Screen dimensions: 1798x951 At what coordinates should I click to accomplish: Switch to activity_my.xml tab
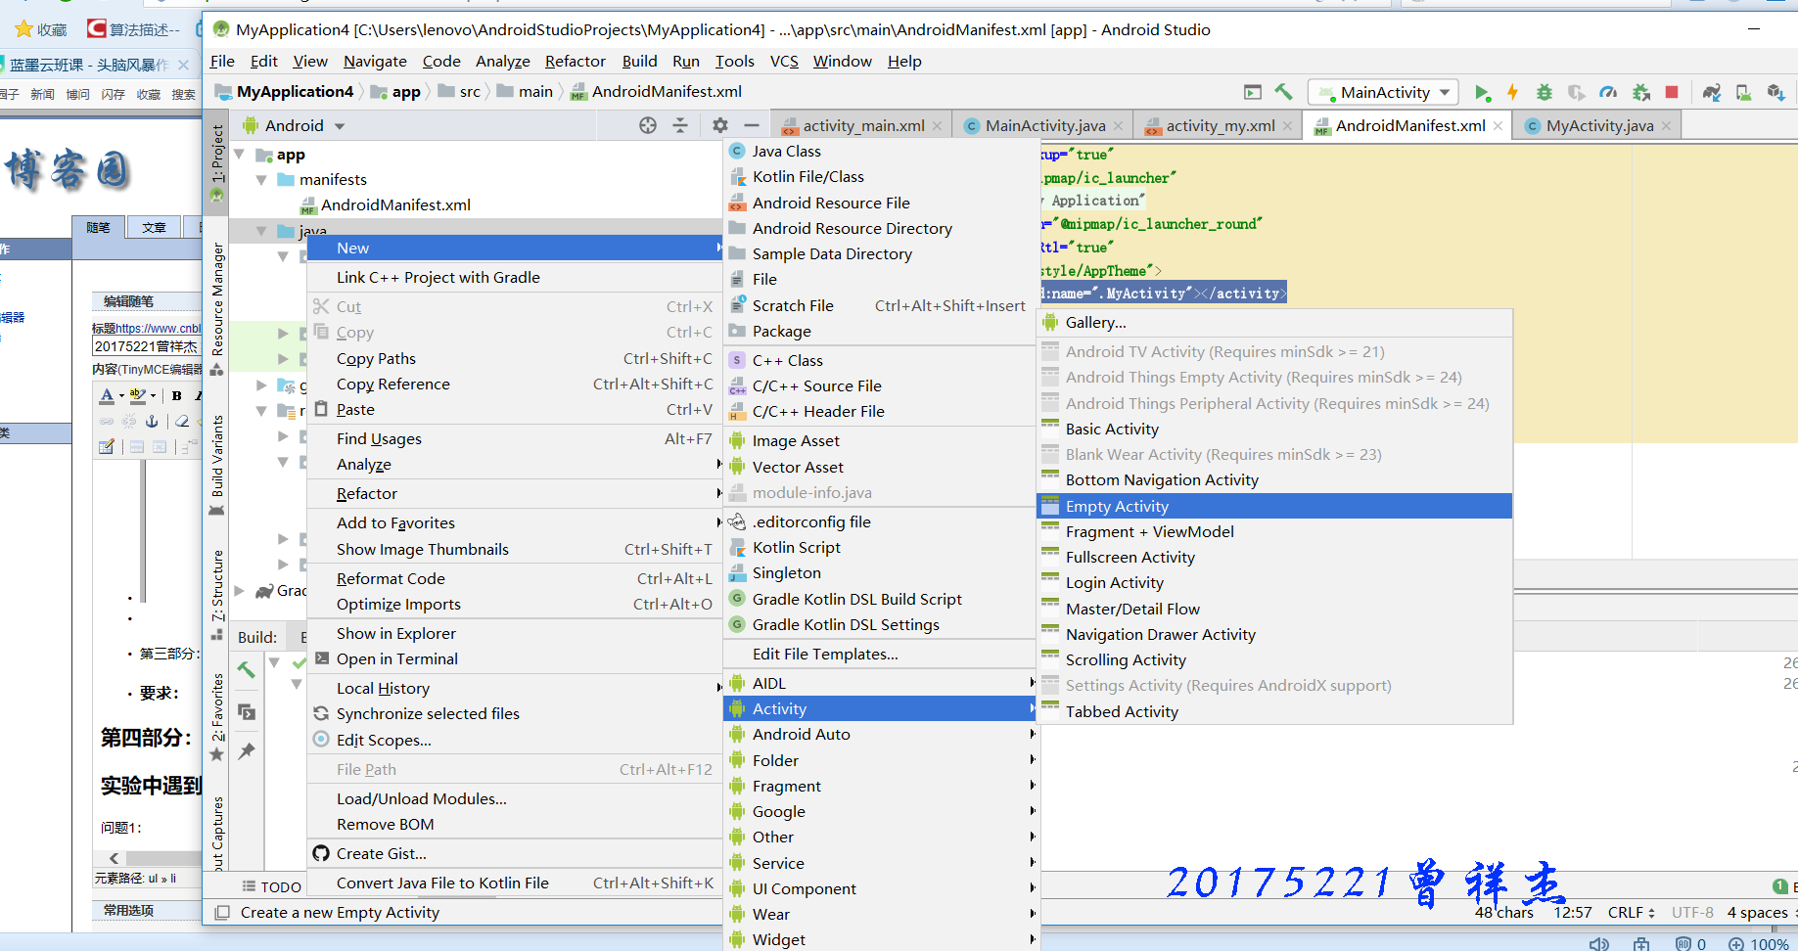tap(1220, 126)
